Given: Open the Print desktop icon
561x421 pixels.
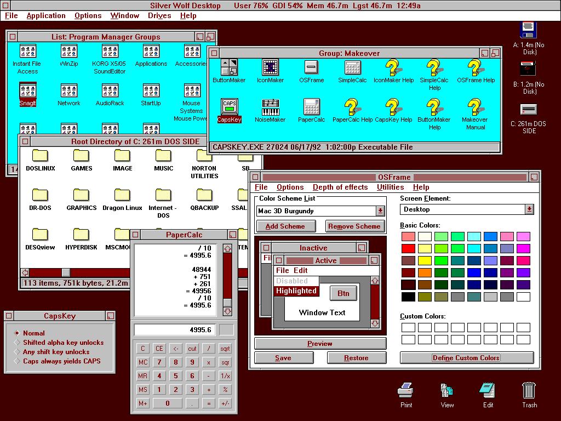Looking at the screenshot, I should [x=406, y=390].
